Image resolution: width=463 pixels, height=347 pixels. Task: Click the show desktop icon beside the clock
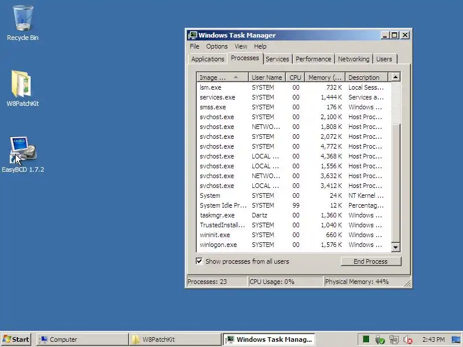[x=456, y=339]
